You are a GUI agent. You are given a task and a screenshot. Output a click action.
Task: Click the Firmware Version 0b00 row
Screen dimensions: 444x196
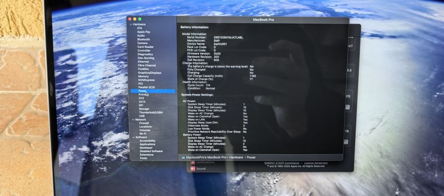(204, 54)
